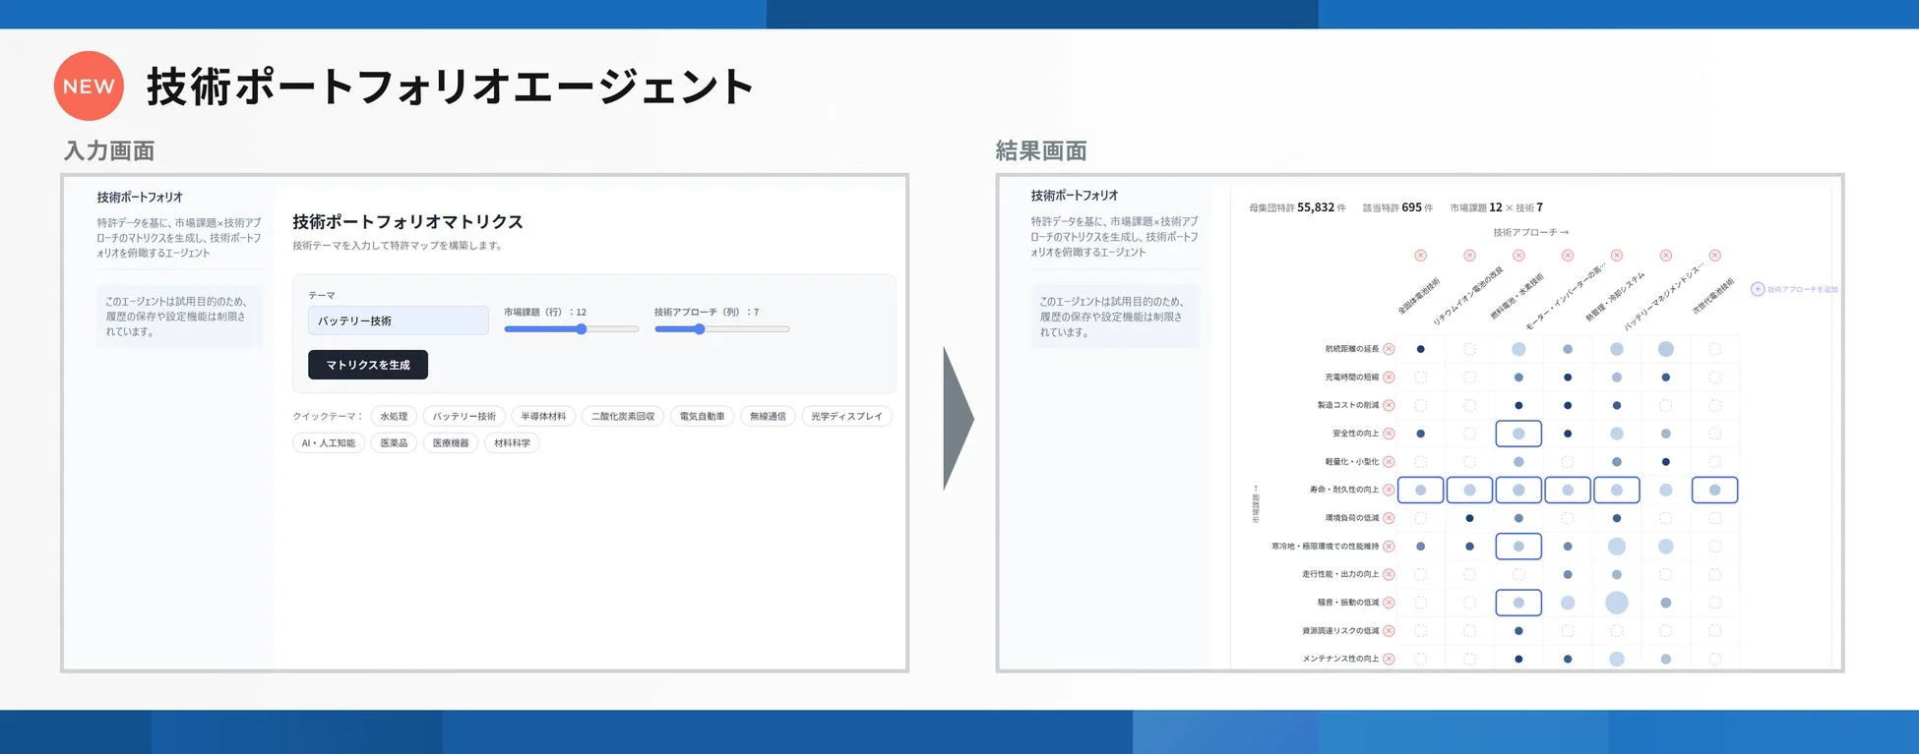Adjust the 技術アプローチ（列） slider
The height and width of the screenshot is (754, 1919).
point(722,329)
